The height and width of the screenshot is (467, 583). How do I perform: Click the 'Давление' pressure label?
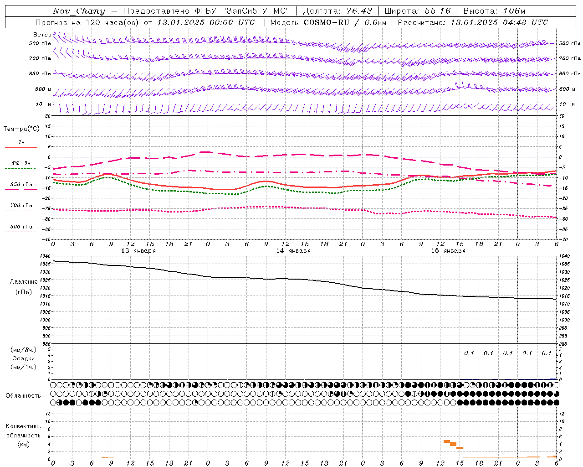click(24, 282)
